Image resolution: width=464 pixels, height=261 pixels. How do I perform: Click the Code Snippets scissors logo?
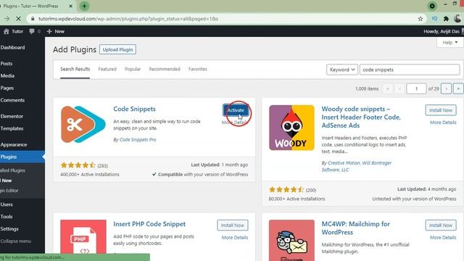(x=83, y=124)
